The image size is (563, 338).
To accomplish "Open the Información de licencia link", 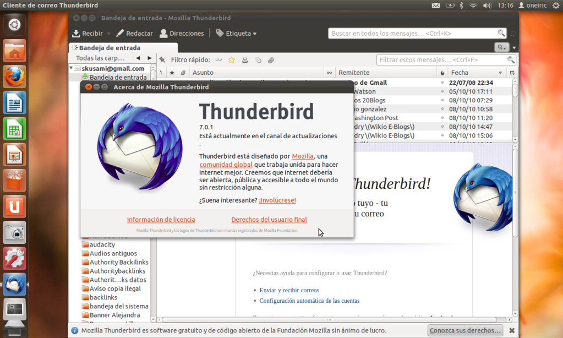I will pos(161,220).
